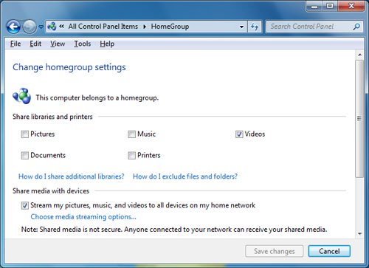
Task: Minimize the HomeGroup window
Action: point(314,6)
